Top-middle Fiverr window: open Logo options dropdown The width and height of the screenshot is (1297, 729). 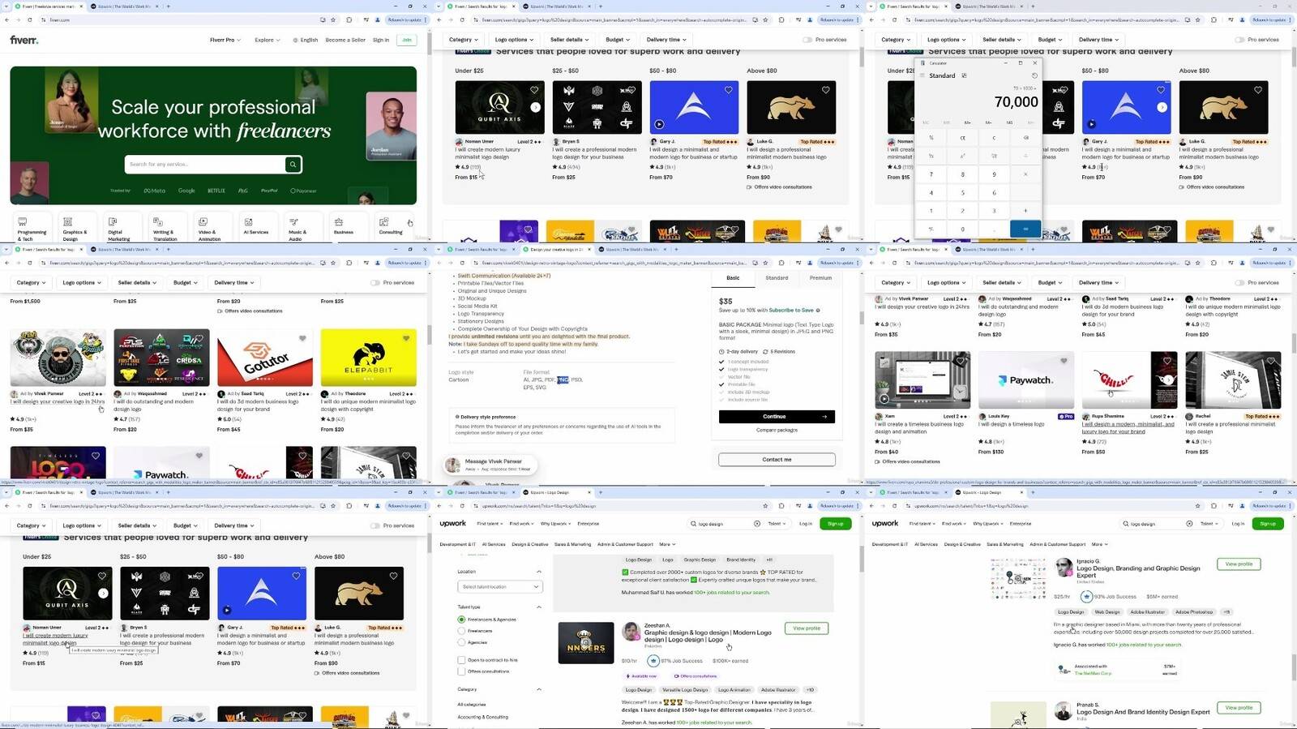(x=514, y=40)
